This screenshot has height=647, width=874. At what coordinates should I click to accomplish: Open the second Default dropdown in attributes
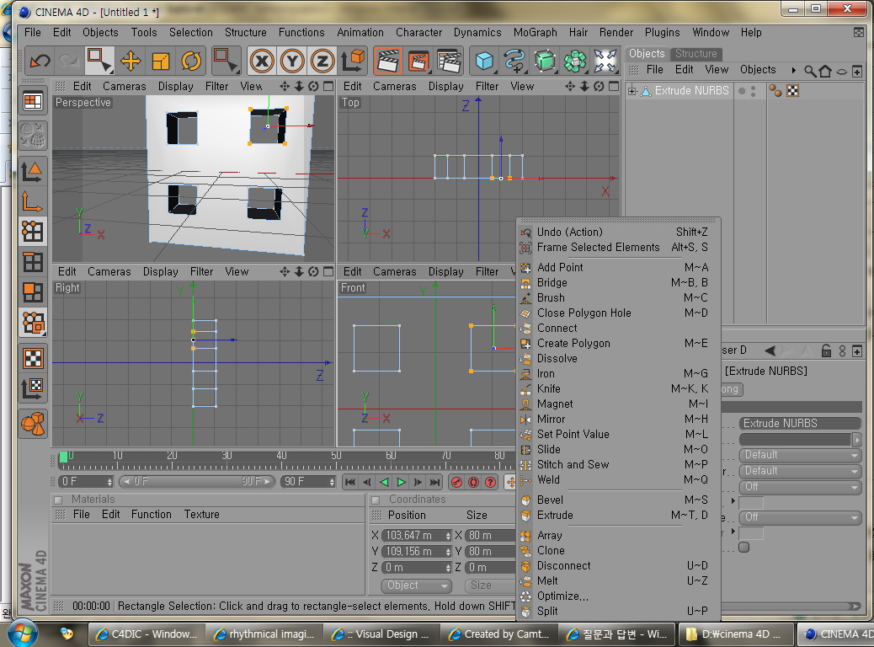(800, 471)
